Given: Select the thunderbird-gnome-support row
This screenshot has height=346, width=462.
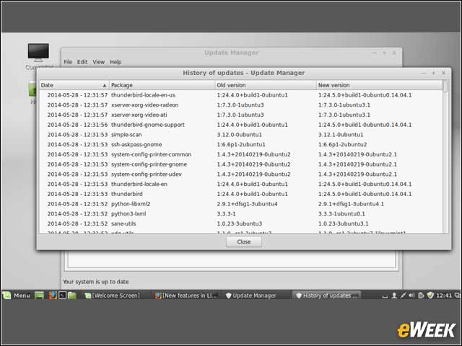Looking at the screenshot, I should pyautogui.click(x=241, y=125).
